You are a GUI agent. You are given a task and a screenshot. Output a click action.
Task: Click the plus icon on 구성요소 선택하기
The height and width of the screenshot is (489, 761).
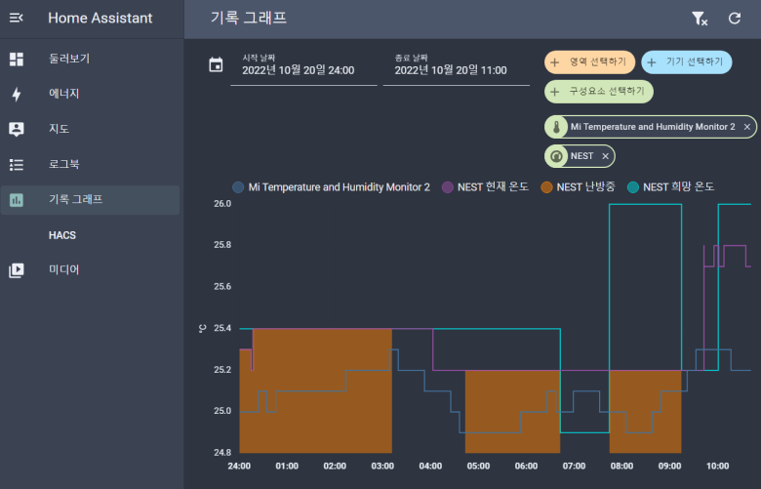tap(555, 92)
